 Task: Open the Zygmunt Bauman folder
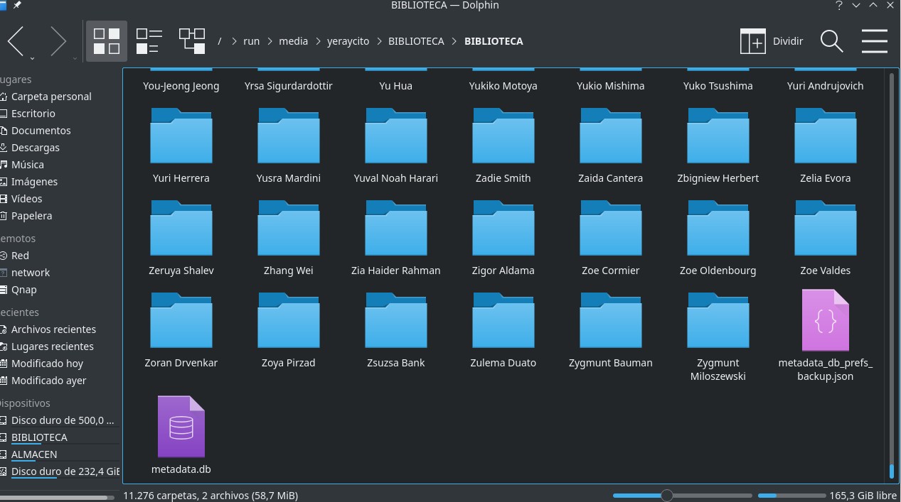pyautogui.click(x=610, y=321)
